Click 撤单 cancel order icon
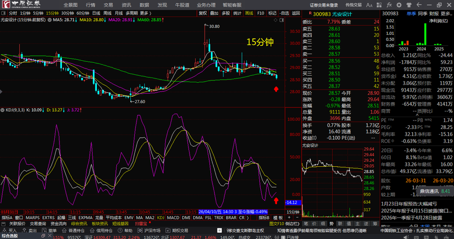The width and height of the screenshot is (454, 239). coord(49,230)
